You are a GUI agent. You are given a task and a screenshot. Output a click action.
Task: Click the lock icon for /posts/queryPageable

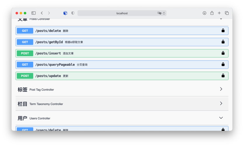(x=223, y=64)
